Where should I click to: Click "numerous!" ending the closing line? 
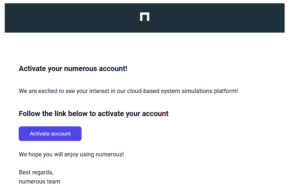click(110, 155)
